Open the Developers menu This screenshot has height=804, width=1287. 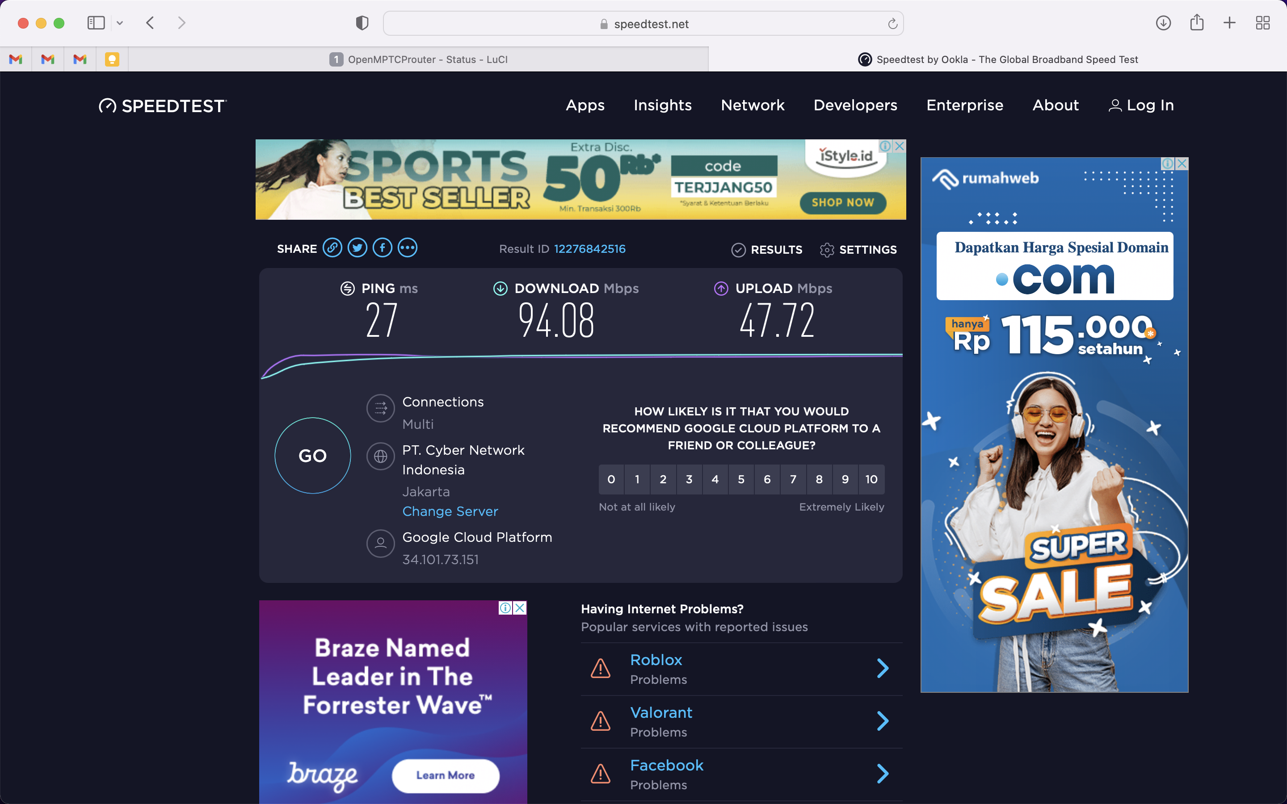point(855,105)
